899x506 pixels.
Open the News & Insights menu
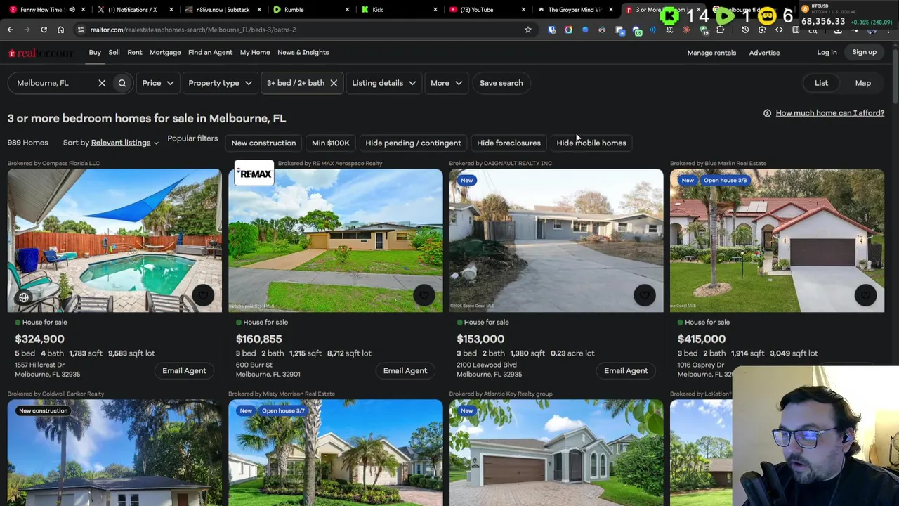(303, 52)
